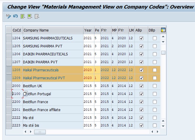Click the search help icon beside code 2100
Viewport: 195px width, 140px height.
pos(25,94)
